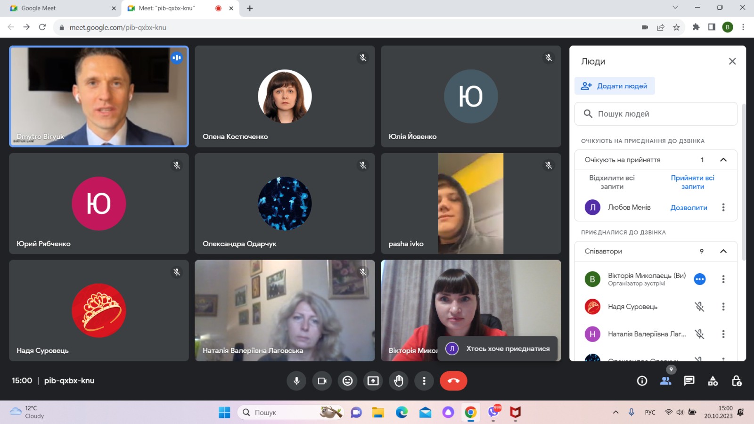The height and width of the screenshot is (424, 754).
Task: Open more options for Любов Менів
Action: click(723, 207)
